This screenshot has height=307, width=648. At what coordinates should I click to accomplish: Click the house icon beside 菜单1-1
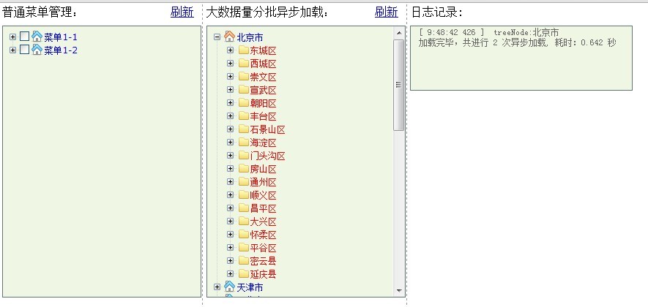[37, 37]
